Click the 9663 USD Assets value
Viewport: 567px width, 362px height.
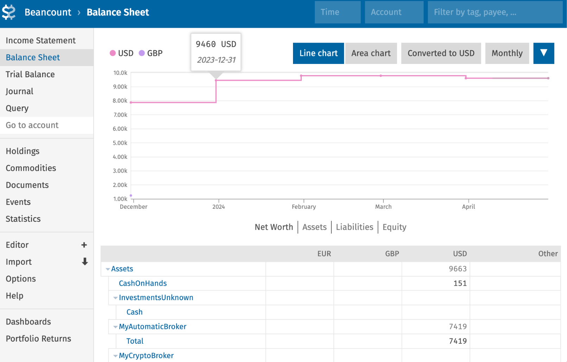(x=458, y=269)
